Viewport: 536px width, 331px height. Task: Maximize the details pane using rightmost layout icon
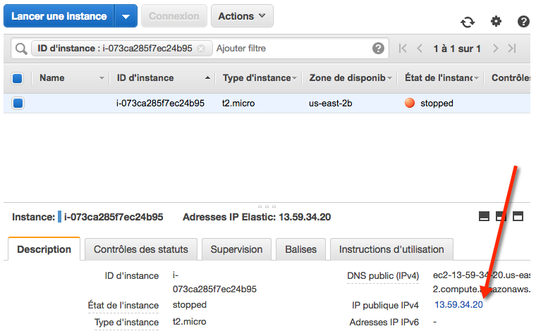(518, 216)
